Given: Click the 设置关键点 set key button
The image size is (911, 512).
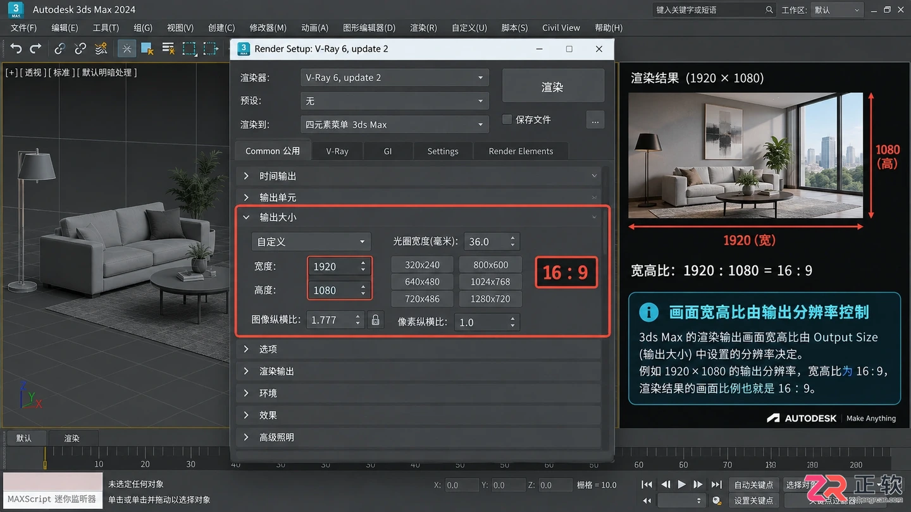Looking at the screenshot, I should [753, 501].
